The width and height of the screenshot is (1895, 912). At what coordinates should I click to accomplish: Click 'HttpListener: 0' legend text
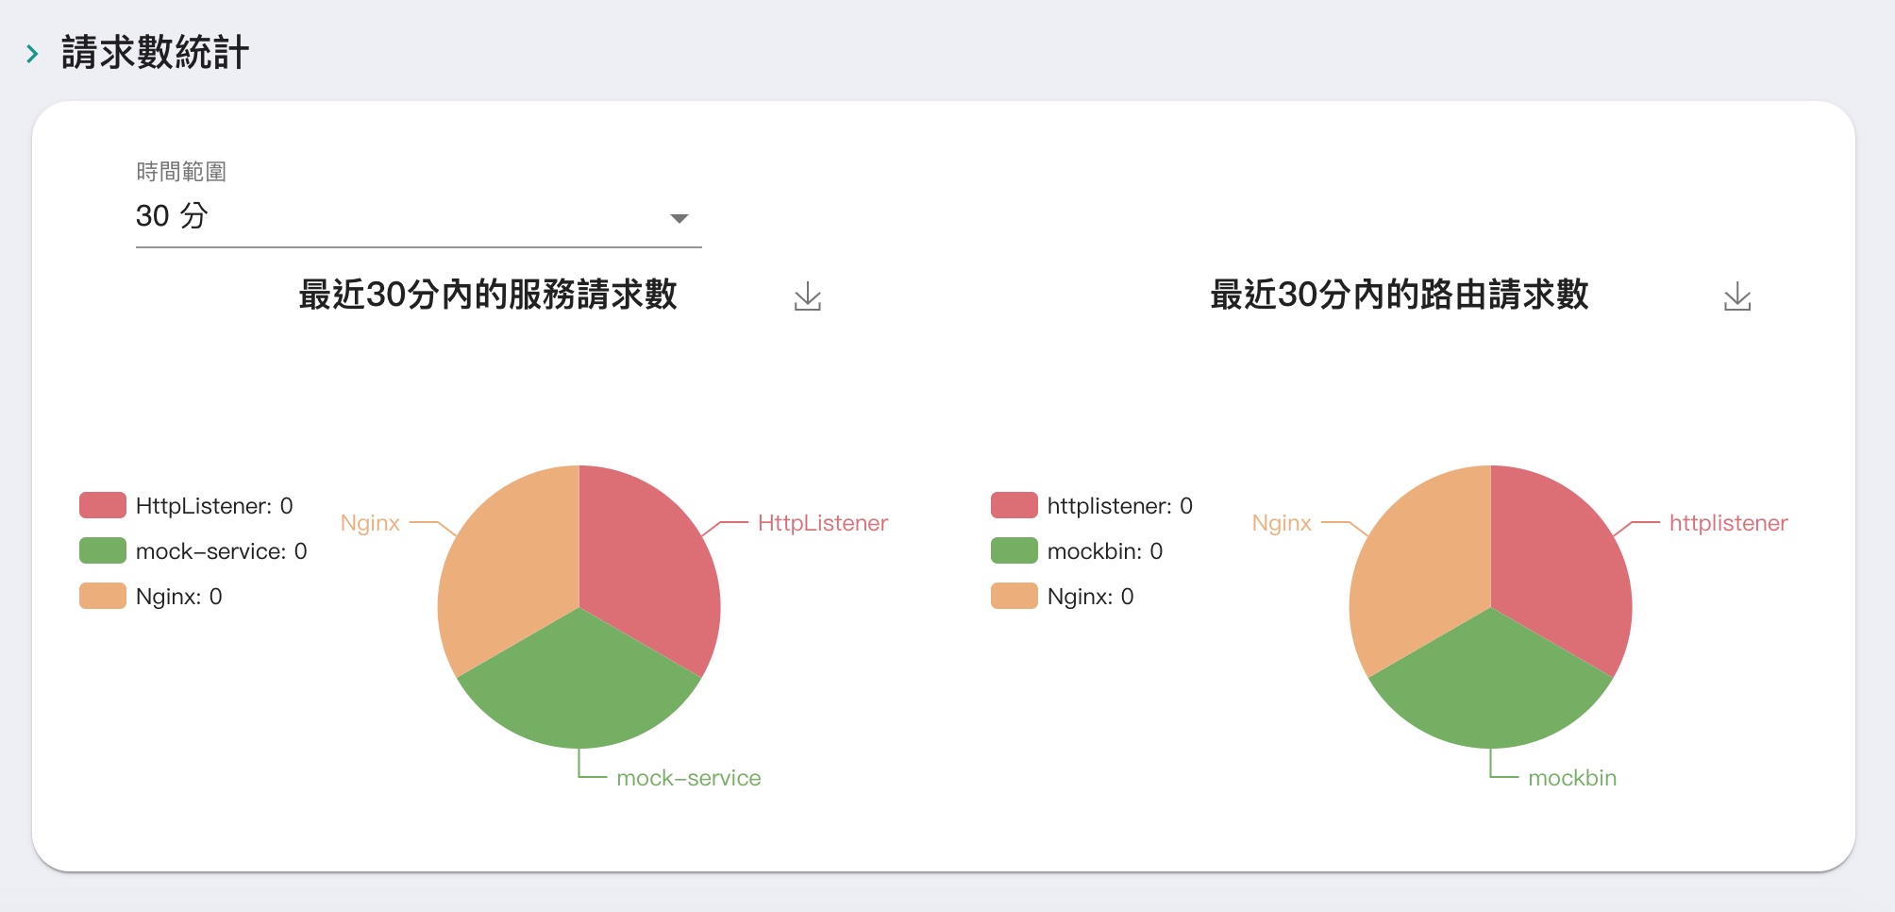214,506
